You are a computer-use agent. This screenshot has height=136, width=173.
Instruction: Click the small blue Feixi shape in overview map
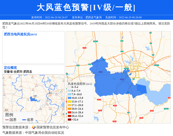click(33, 99)
